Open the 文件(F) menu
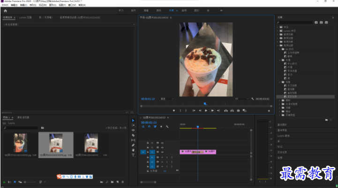 pyautogui.click(x=5, y=5)
